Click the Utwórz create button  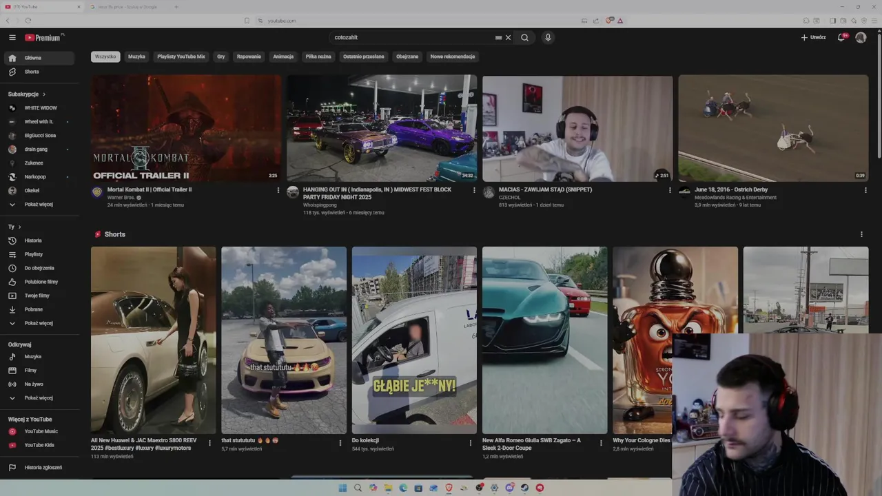point(813,37)
